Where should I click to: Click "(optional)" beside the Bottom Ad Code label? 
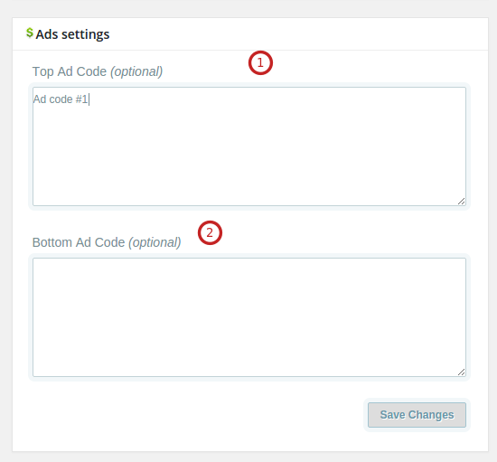[155, 243]
